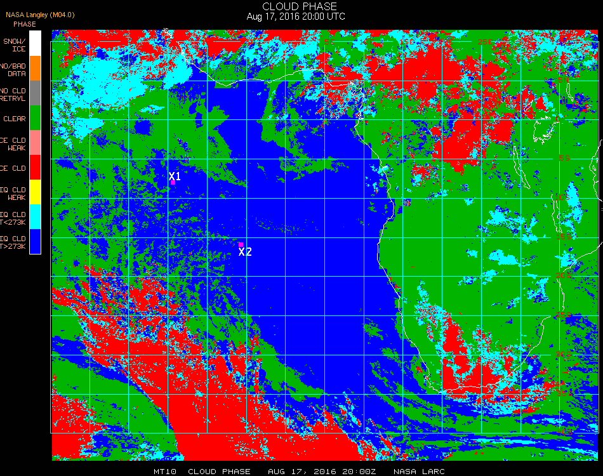Select the cyan LIQ CLD T<273K swatch
Viewport: 603px width, 476px height.
[35, 217]
